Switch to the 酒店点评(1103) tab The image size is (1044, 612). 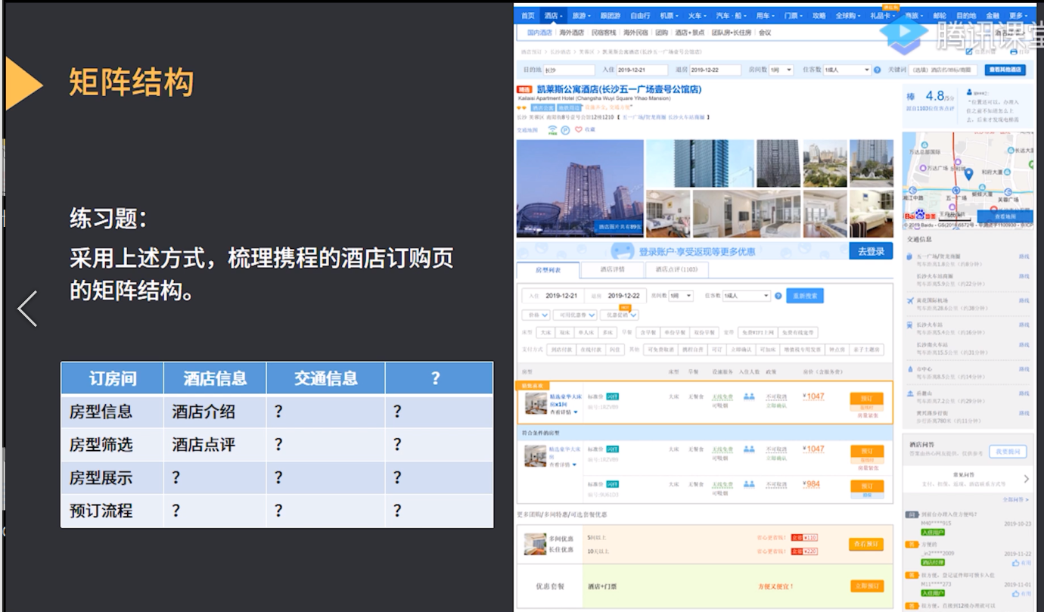coord(676,269)
